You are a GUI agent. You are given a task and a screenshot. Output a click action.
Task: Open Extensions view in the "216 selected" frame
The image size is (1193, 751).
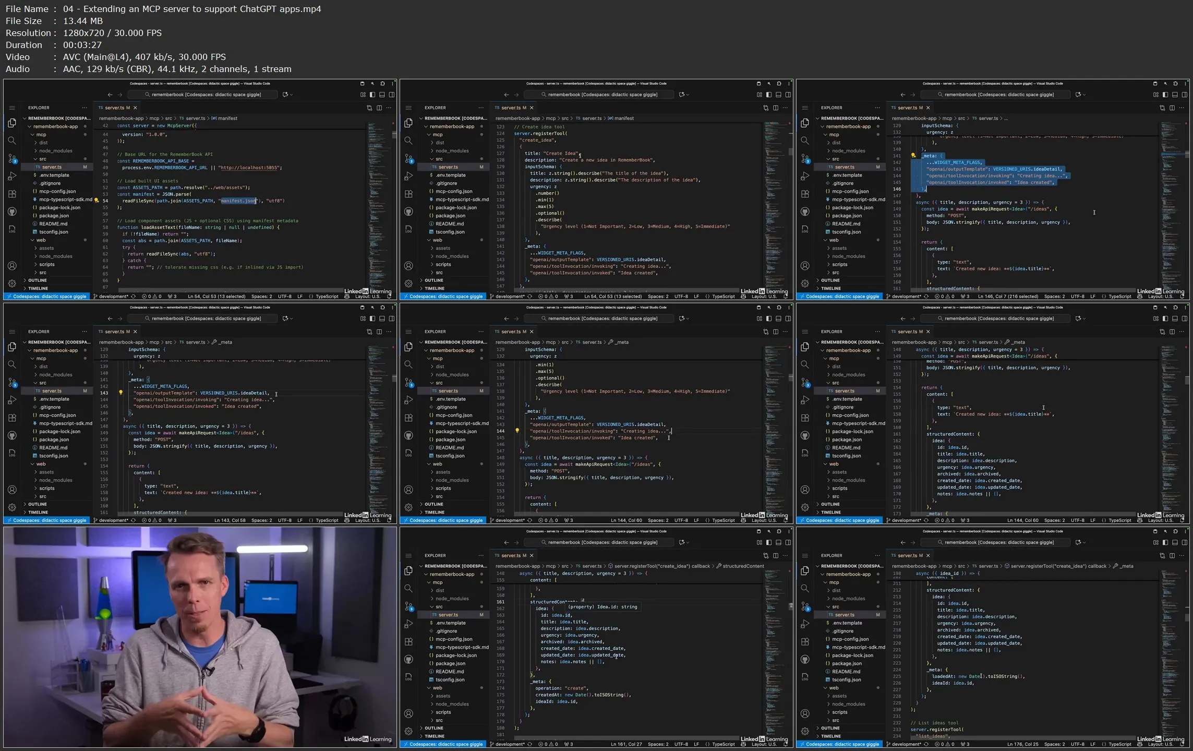805,194
